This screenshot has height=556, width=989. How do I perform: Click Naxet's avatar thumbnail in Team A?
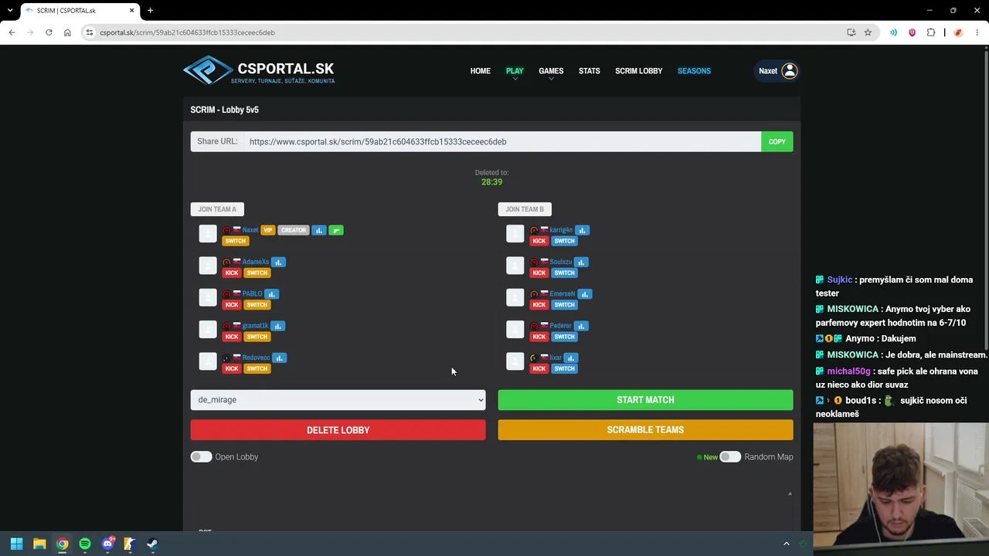click(208, 234)
